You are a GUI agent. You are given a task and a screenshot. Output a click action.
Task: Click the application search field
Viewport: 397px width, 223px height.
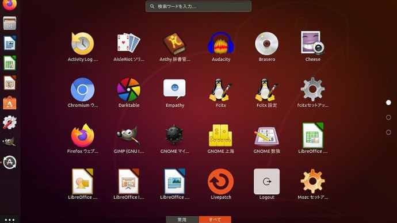[x=199, y=6]
